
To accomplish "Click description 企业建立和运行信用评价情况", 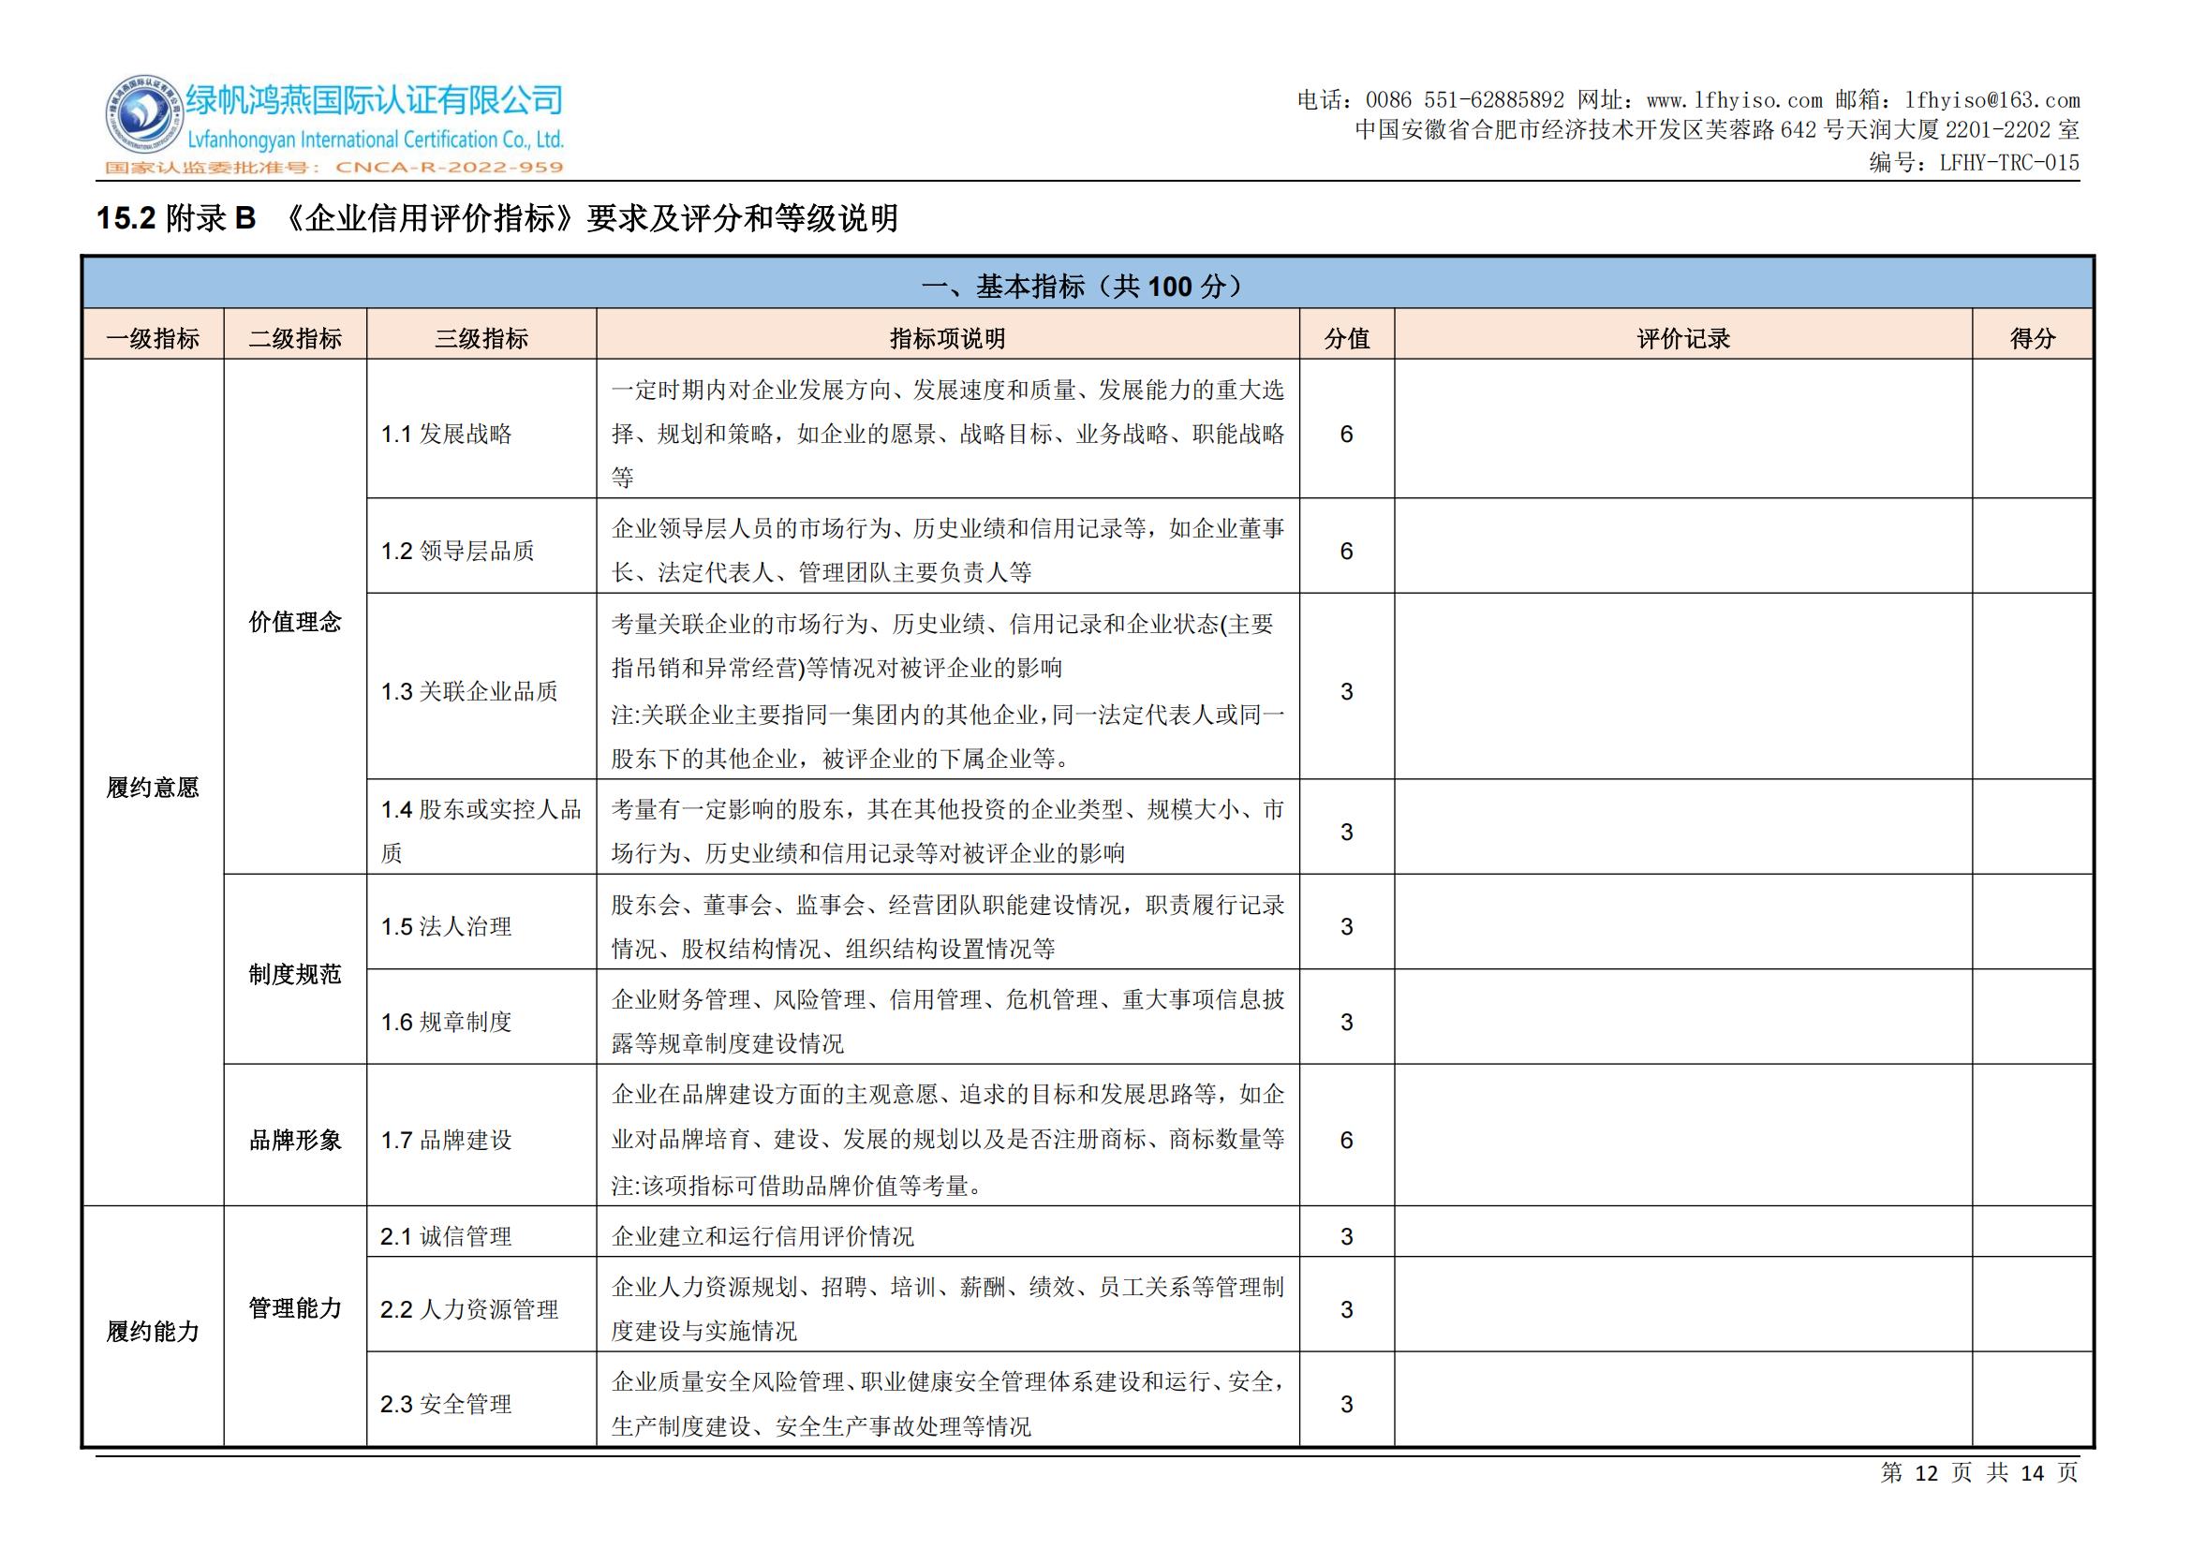I will tap(762, 1236).
